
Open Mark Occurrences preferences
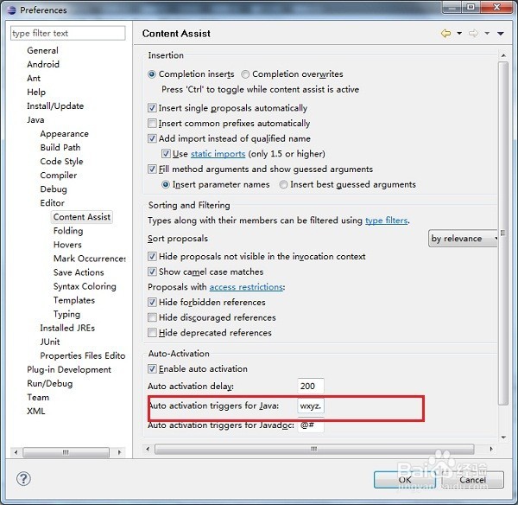coord(90,259)
